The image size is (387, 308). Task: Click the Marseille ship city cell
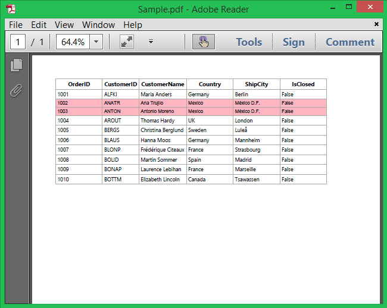[257, 169]
